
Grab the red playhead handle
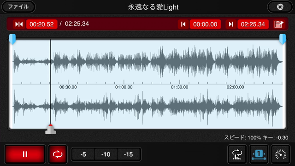(x=50, y=130)
